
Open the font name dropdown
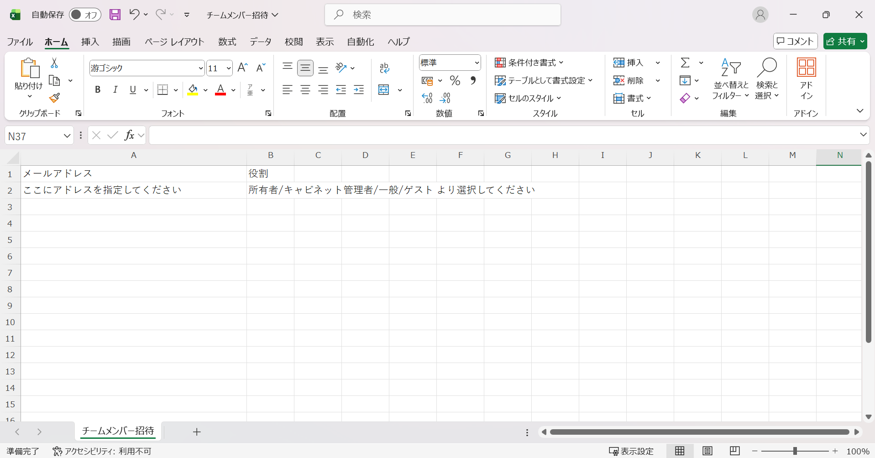[201, 68]
